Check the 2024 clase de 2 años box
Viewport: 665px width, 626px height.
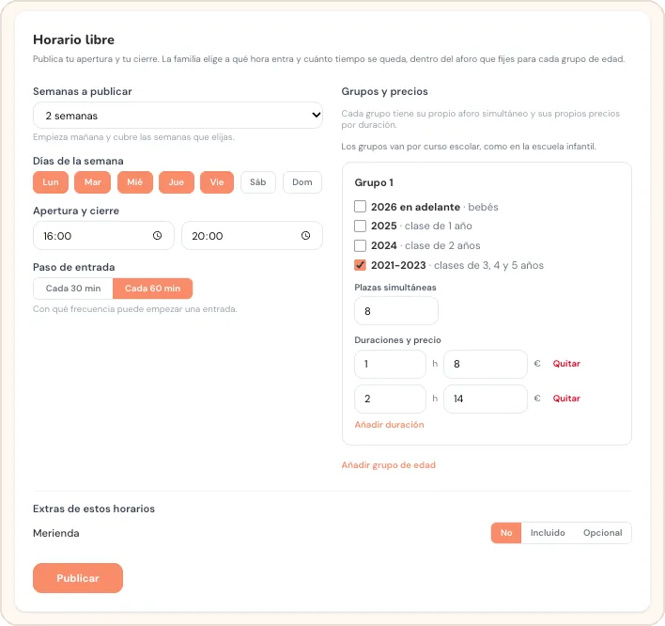360,245
